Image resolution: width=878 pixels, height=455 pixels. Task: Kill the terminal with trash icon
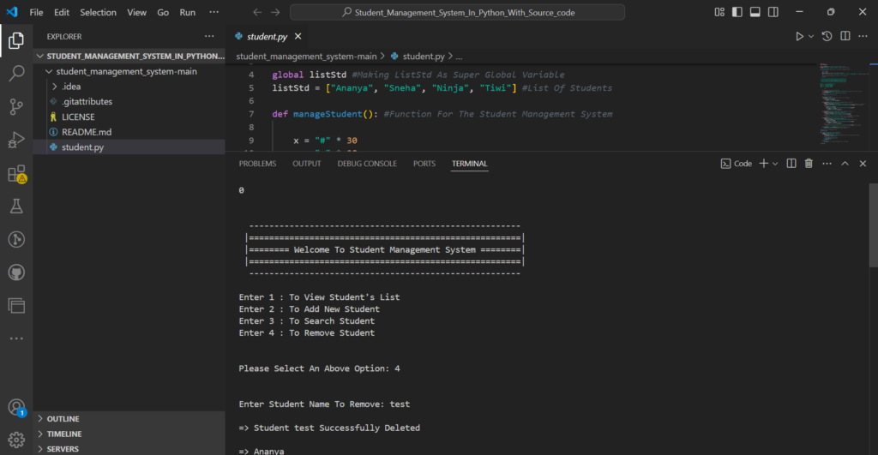click(x=809, y=164)
